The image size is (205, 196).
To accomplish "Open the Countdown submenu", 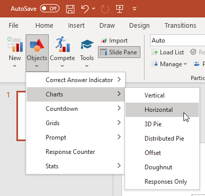I will pos(75,109).
